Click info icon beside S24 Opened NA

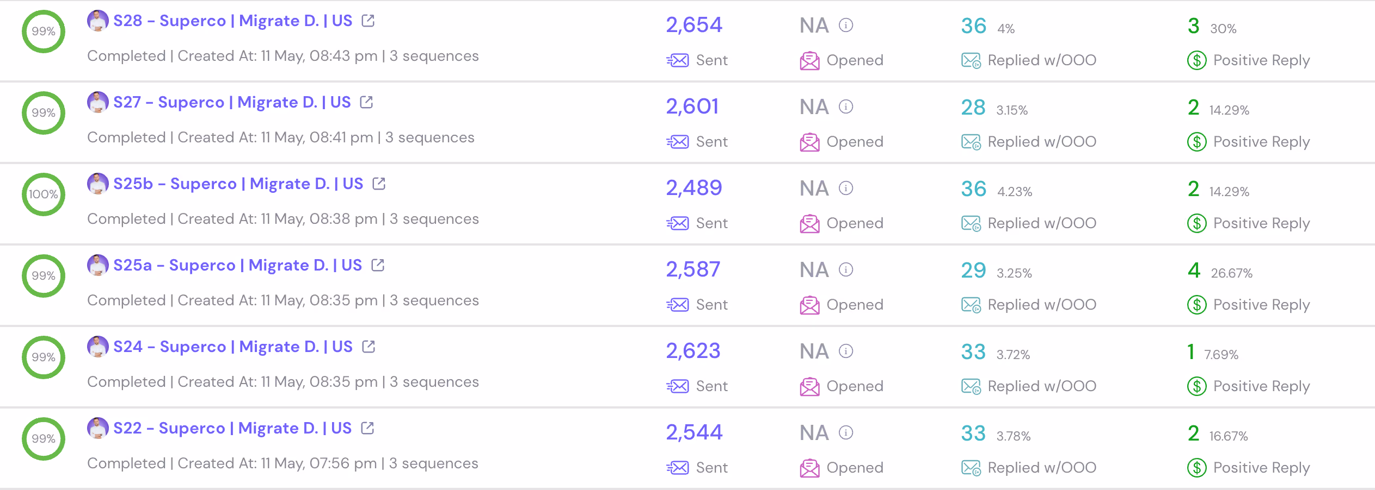(x=846, y=351)
